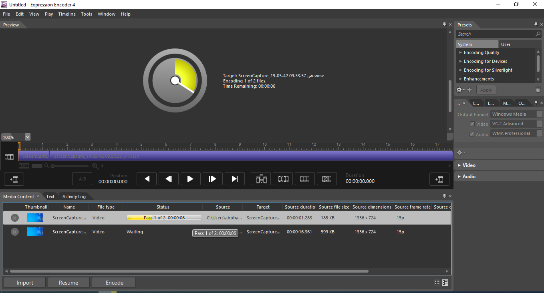Select thumbnail of the 185 KB video
This screenshot has width=544, height=293.
[x=35, y=218]
